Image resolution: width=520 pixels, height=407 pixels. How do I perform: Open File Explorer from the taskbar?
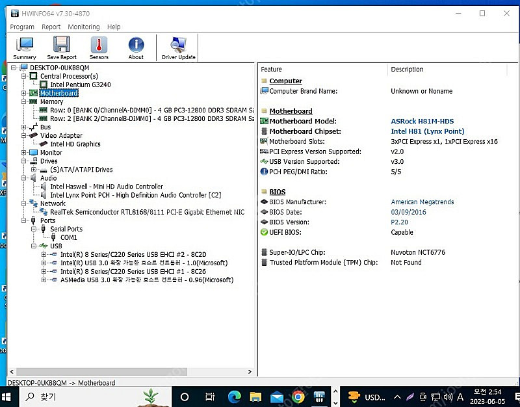[x=255, y=397]
